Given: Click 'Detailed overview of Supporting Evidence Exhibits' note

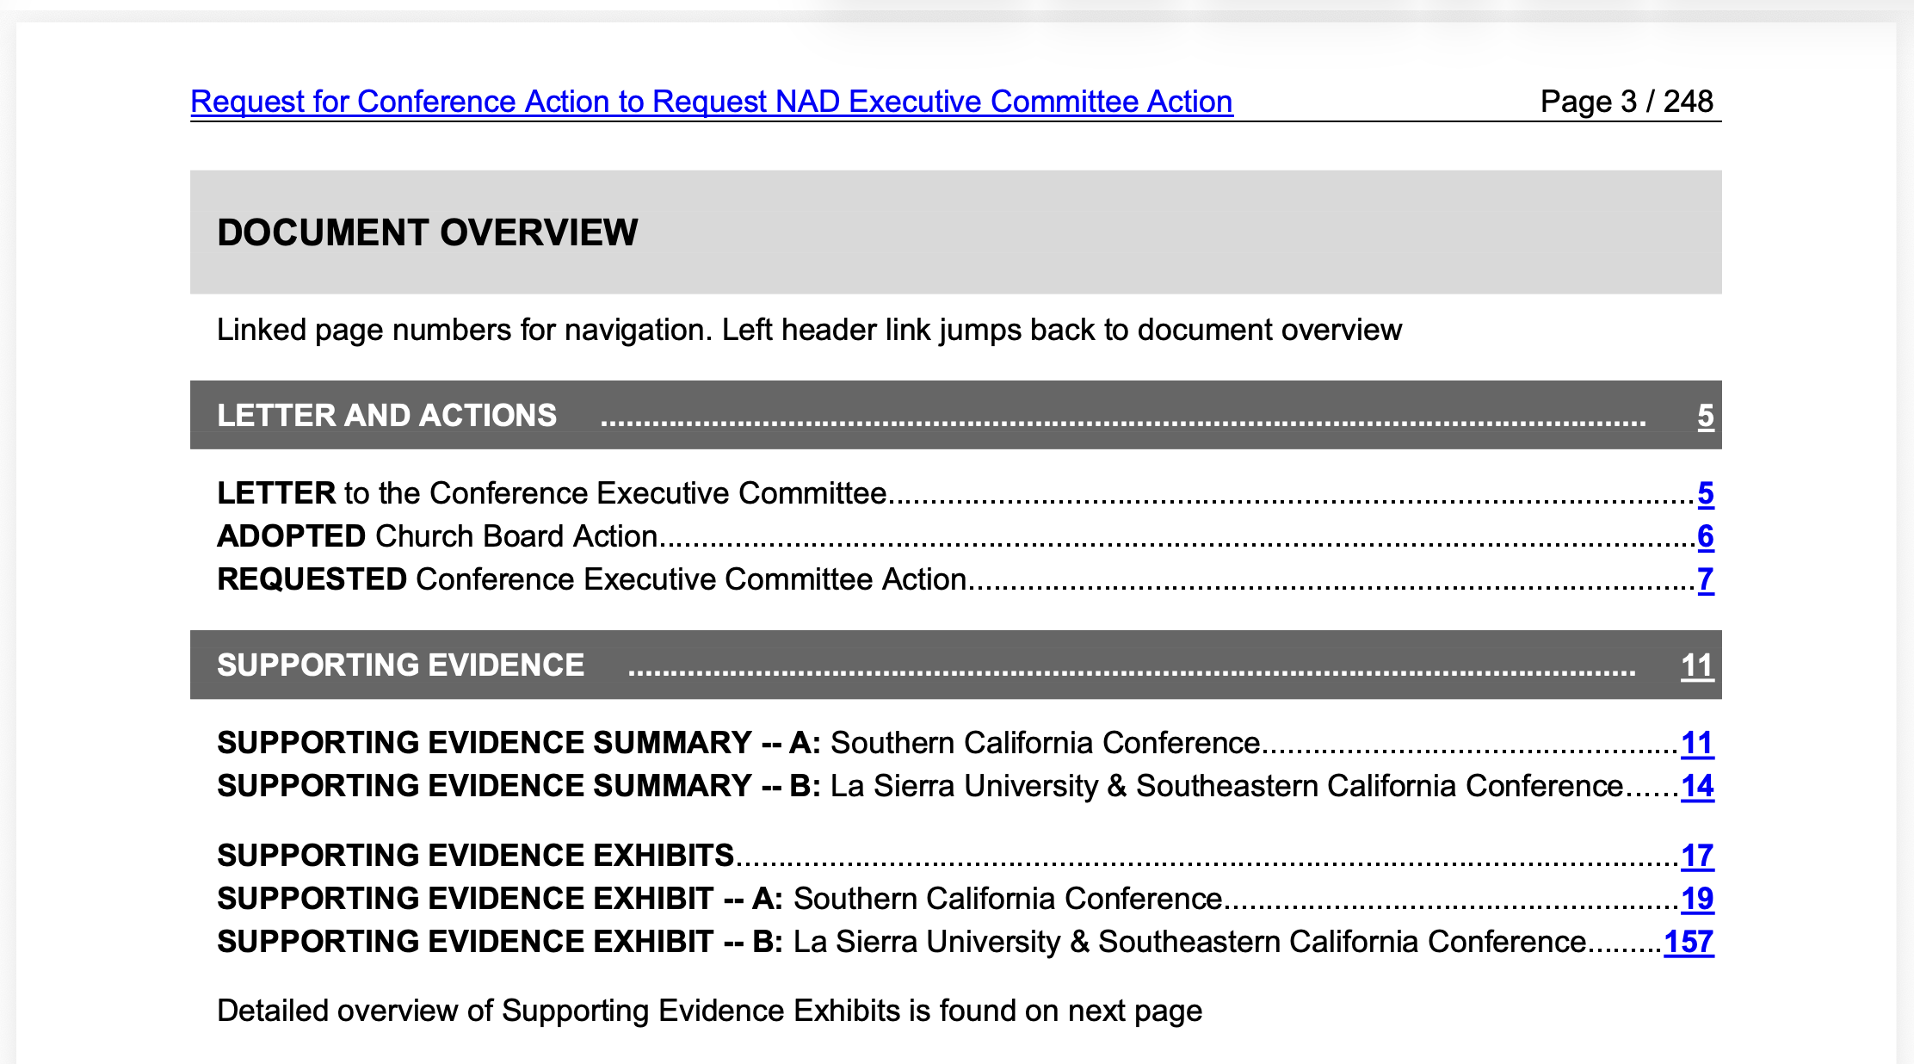Looking at the screenshot, I should pos(709,1011).
